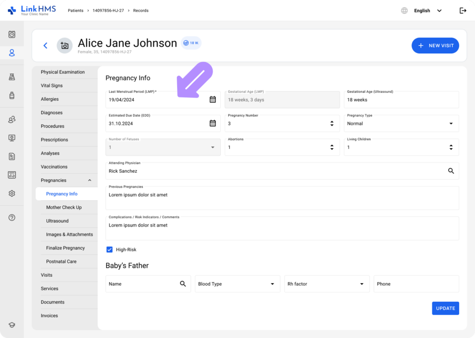Open the Number of Fetuses dropdown
This screenshot has width=475, height=338.
(x=163, y=147)
